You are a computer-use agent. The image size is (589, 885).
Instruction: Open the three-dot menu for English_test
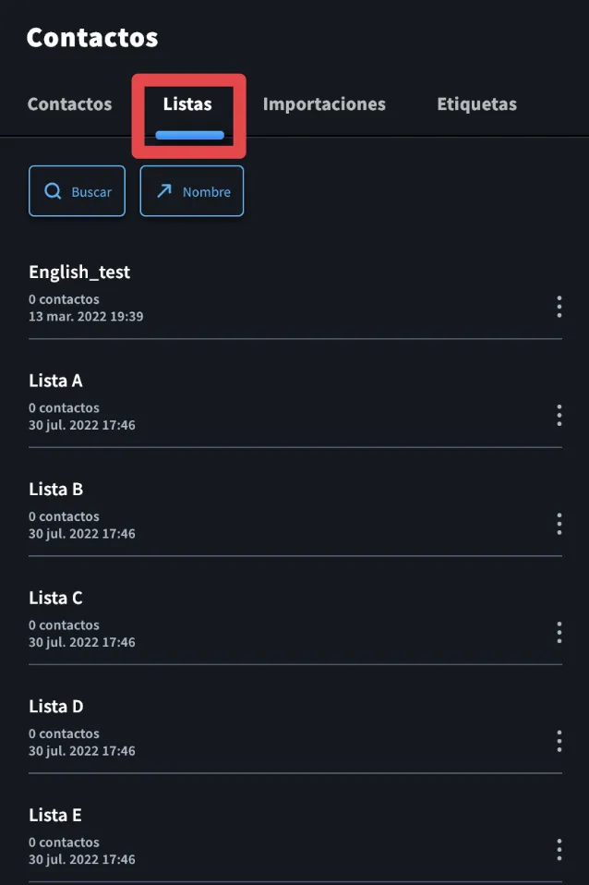[x=559, y=307]
